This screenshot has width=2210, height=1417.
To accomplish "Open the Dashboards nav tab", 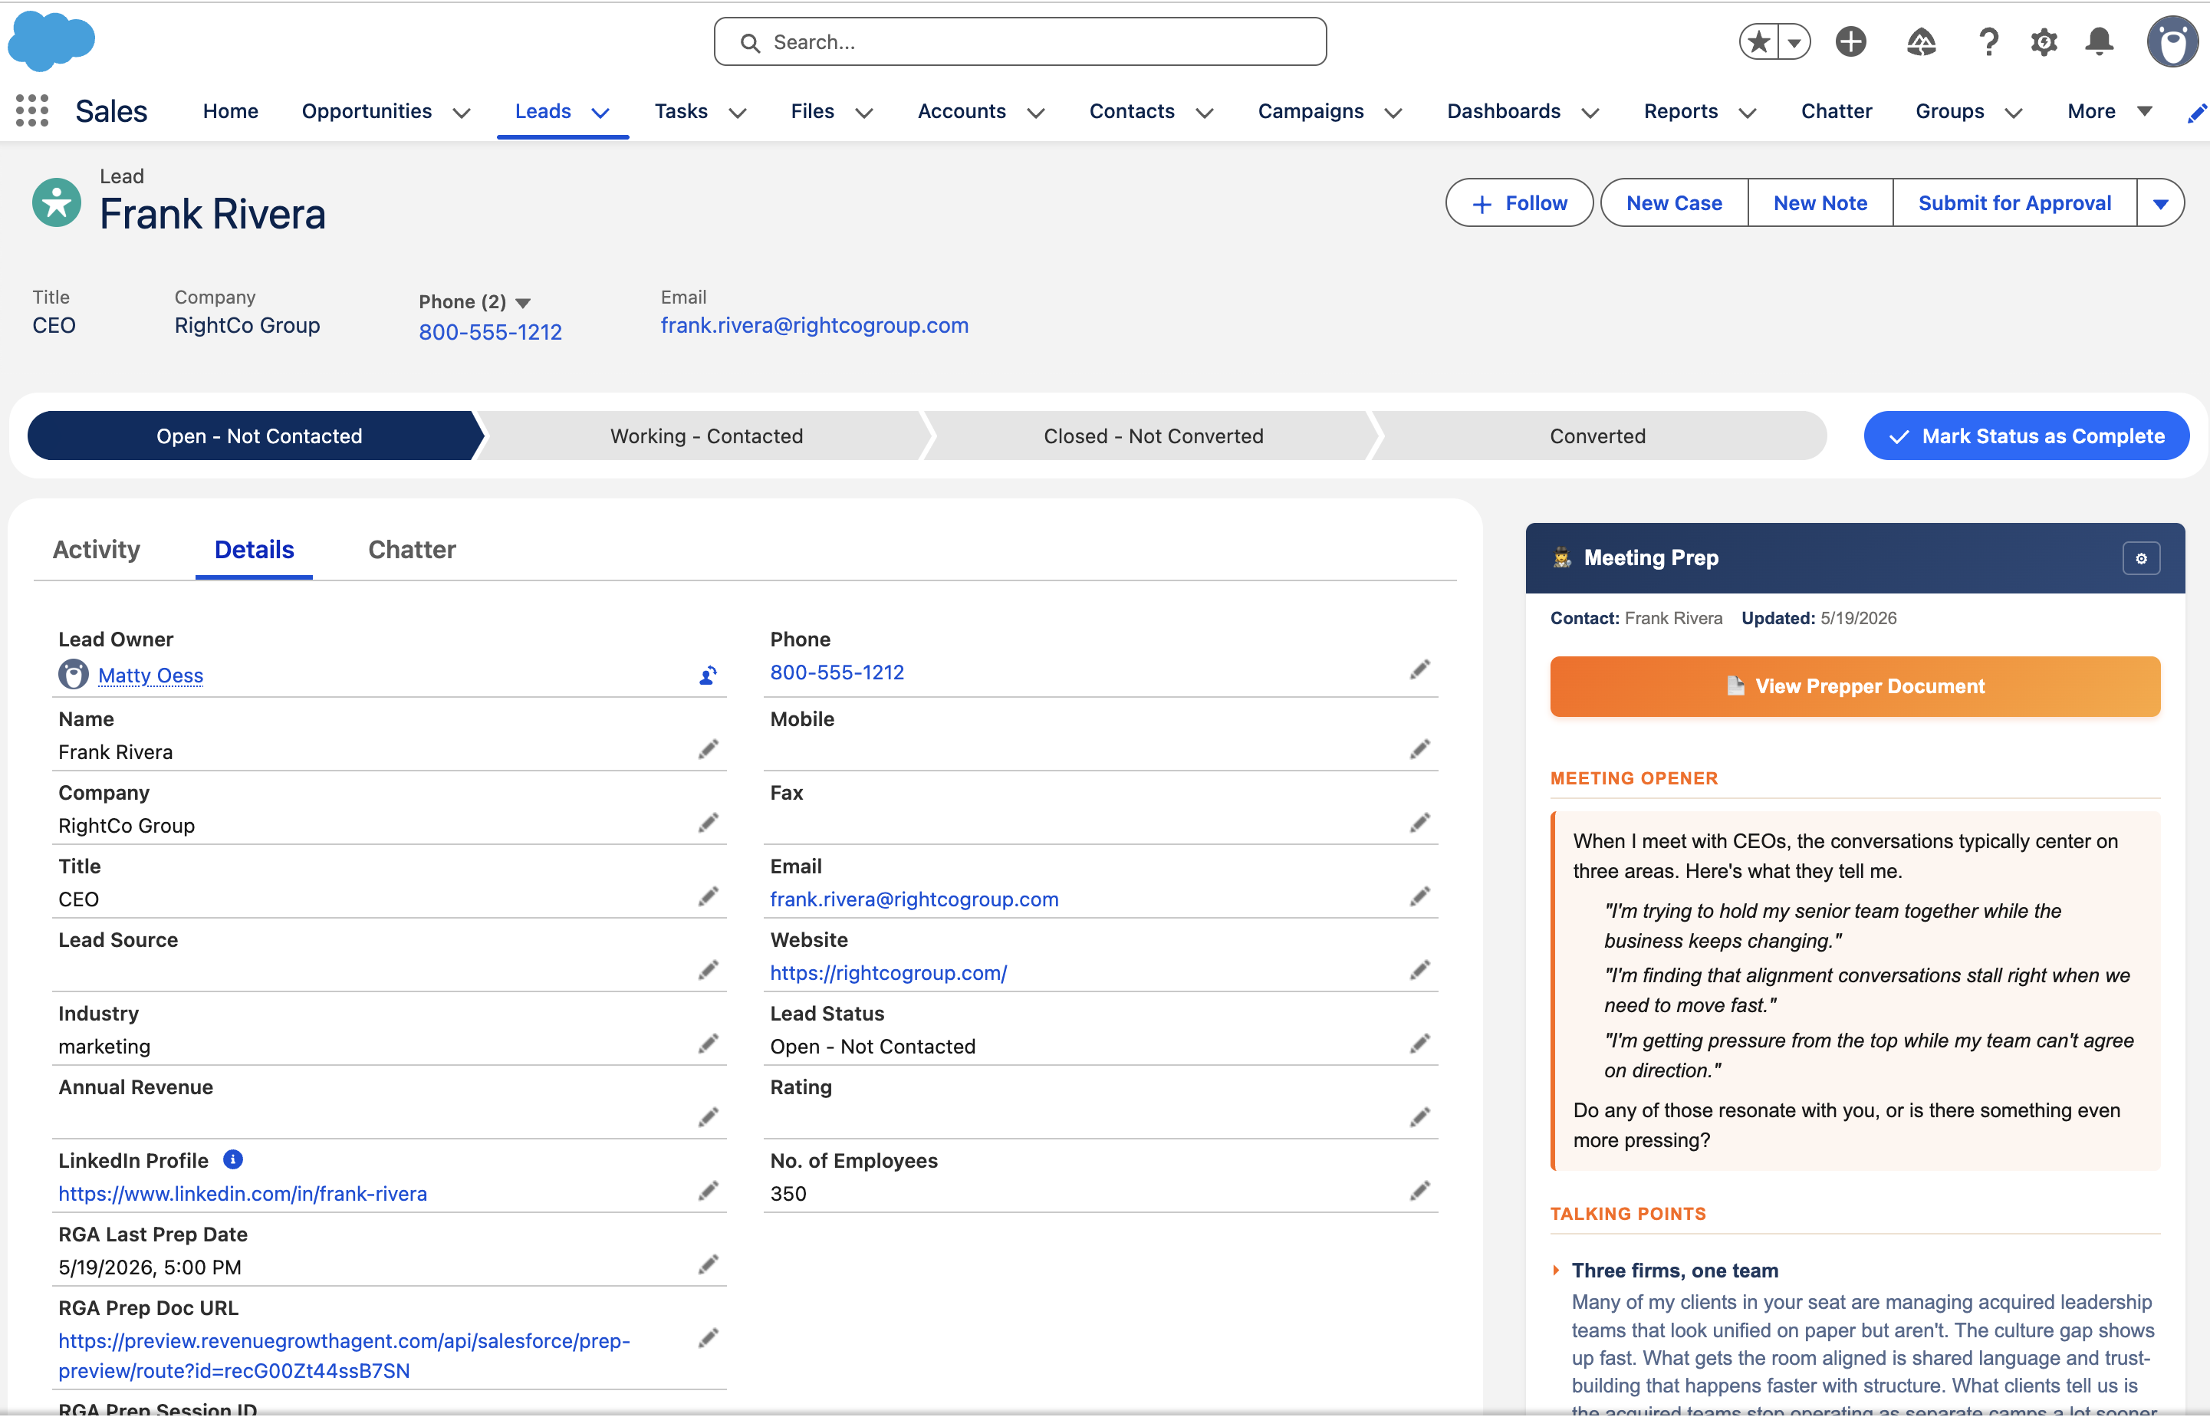I will coord(1504,111).
